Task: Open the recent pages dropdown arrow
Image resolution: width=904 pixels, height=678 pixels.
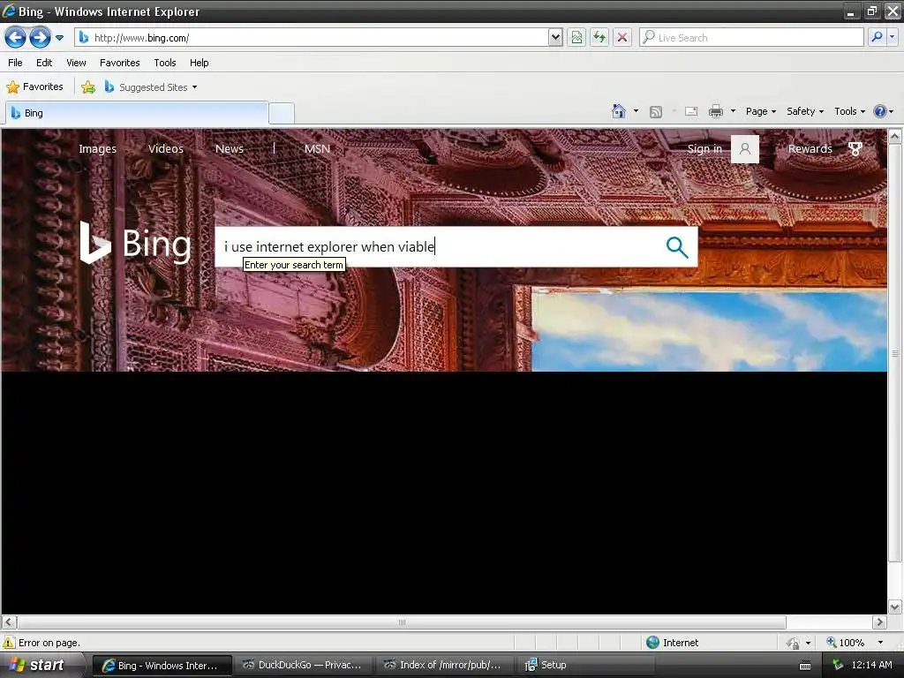Action: point(59,38)
